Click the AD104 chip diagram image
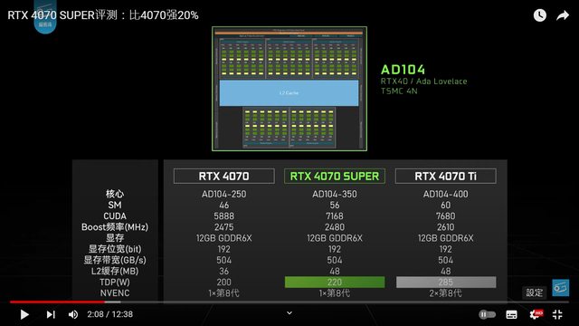The width and height of the screenshot is (579, 326). pos(289,89)
